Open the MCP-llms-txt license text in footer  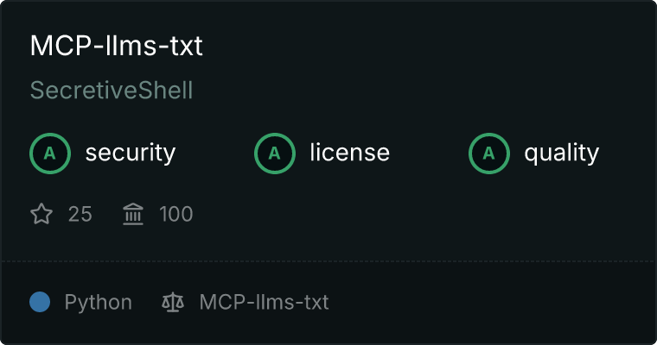pos(264,302)
